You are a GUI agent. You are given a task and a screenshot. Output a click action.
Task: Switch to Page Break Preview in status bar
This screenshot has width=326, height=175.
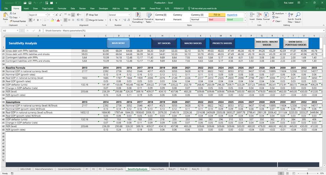(293, 173)
